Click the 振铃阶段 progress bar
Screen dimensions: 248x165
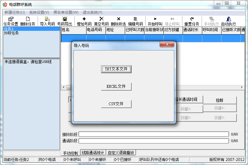tap(154, 134)
